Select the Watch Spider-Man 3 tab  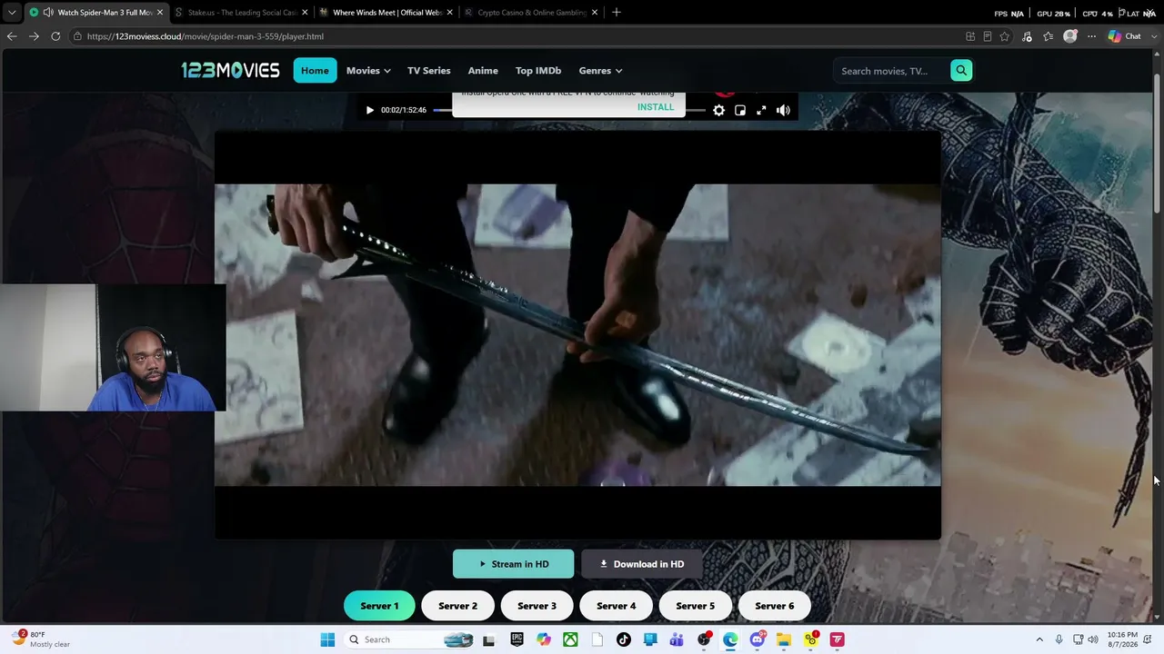click(x=95, y=13)
